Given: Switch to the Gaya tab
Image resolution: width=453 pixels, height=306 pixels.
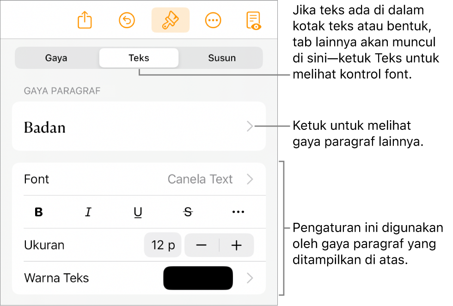Looking at the screenshot, I should pos(56,58).
